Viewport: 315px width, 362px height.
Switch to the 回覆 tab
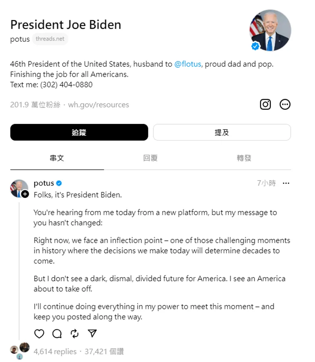[x=150, y=158]
